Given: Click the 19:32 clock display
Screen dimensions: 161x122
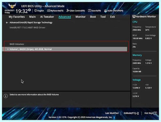Looking at the screenshot, I should pyautogui.click(x=22, y=11).
